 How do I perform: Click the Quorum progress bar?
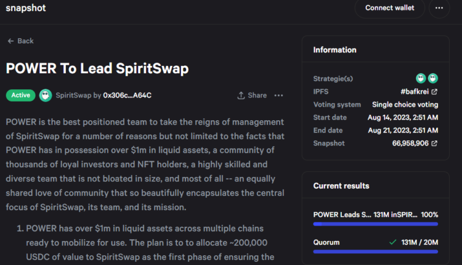[x=376, y=251]
